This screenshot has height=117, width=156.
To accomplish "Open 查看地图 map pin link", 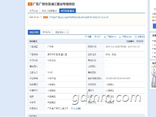I will tap(76, 109).
